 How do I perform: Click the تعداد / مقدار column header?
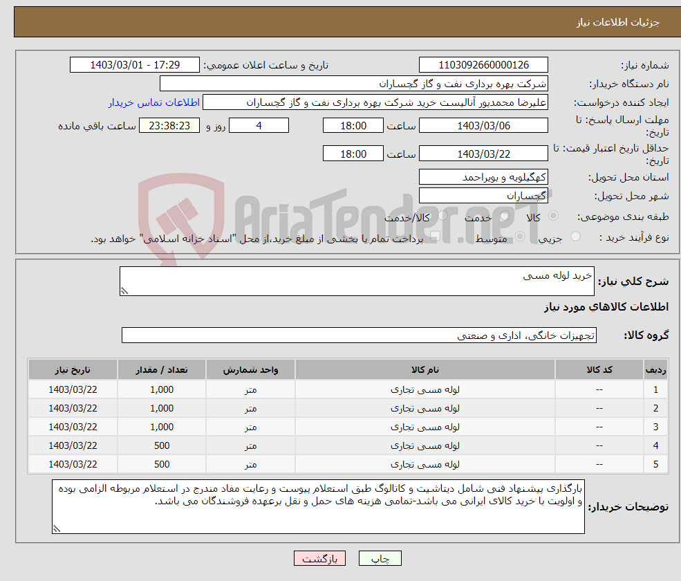[x=162, y=370]
